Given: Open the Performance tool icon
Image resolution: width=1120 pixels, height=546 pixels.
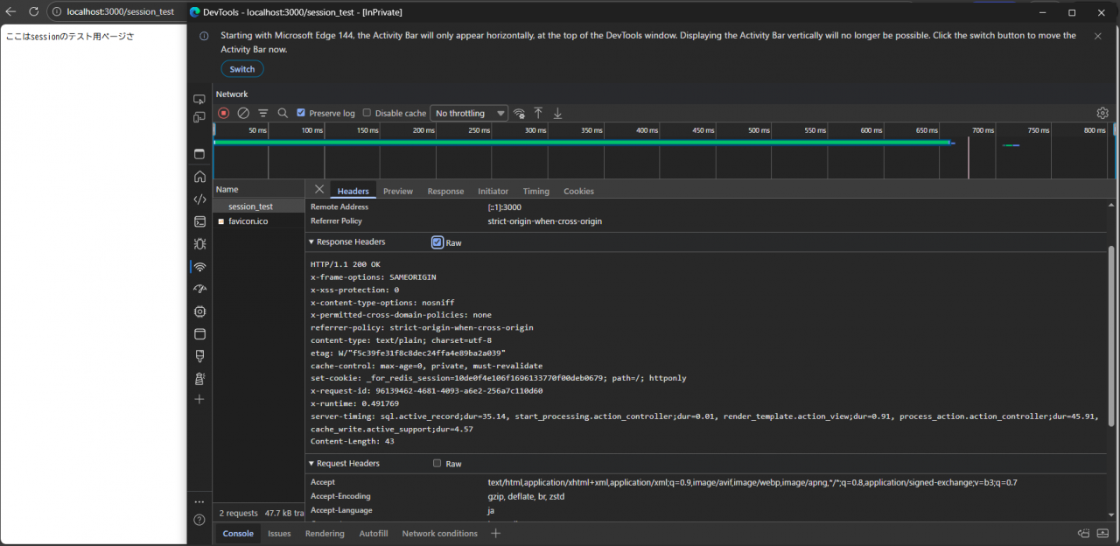Looking at the screenshot, I should (x=199, y=289).
